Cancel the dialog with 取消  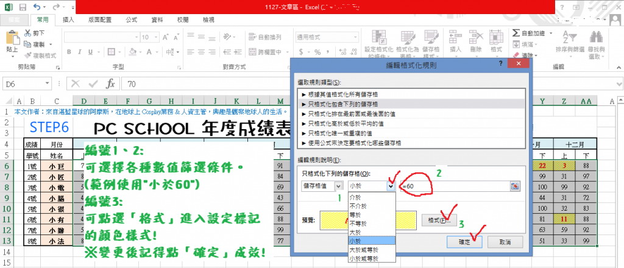505,241
